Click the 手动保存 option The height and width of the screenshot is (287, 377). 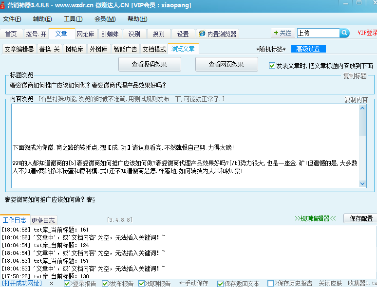[193, 284]
